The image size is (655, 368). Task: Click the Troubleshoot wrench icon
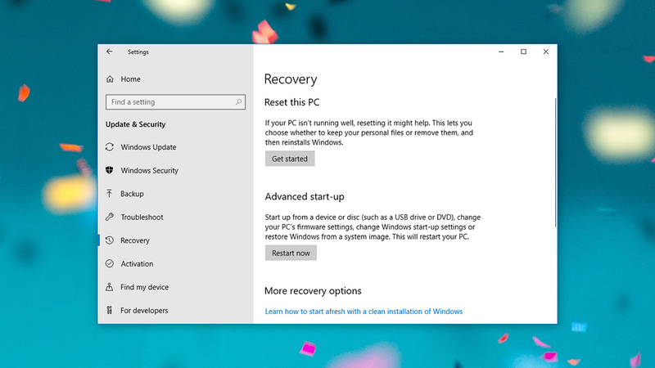pos(110,217)
